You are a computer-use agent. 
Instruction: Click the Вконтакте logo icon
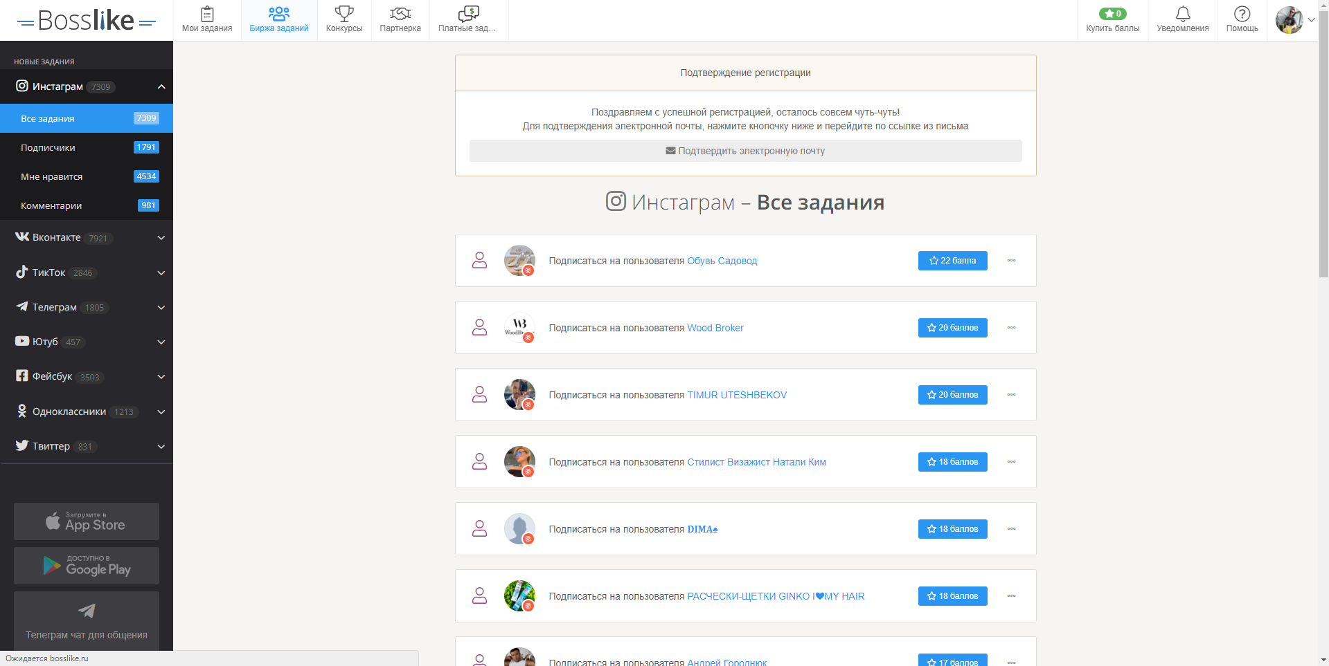point(22,237)
